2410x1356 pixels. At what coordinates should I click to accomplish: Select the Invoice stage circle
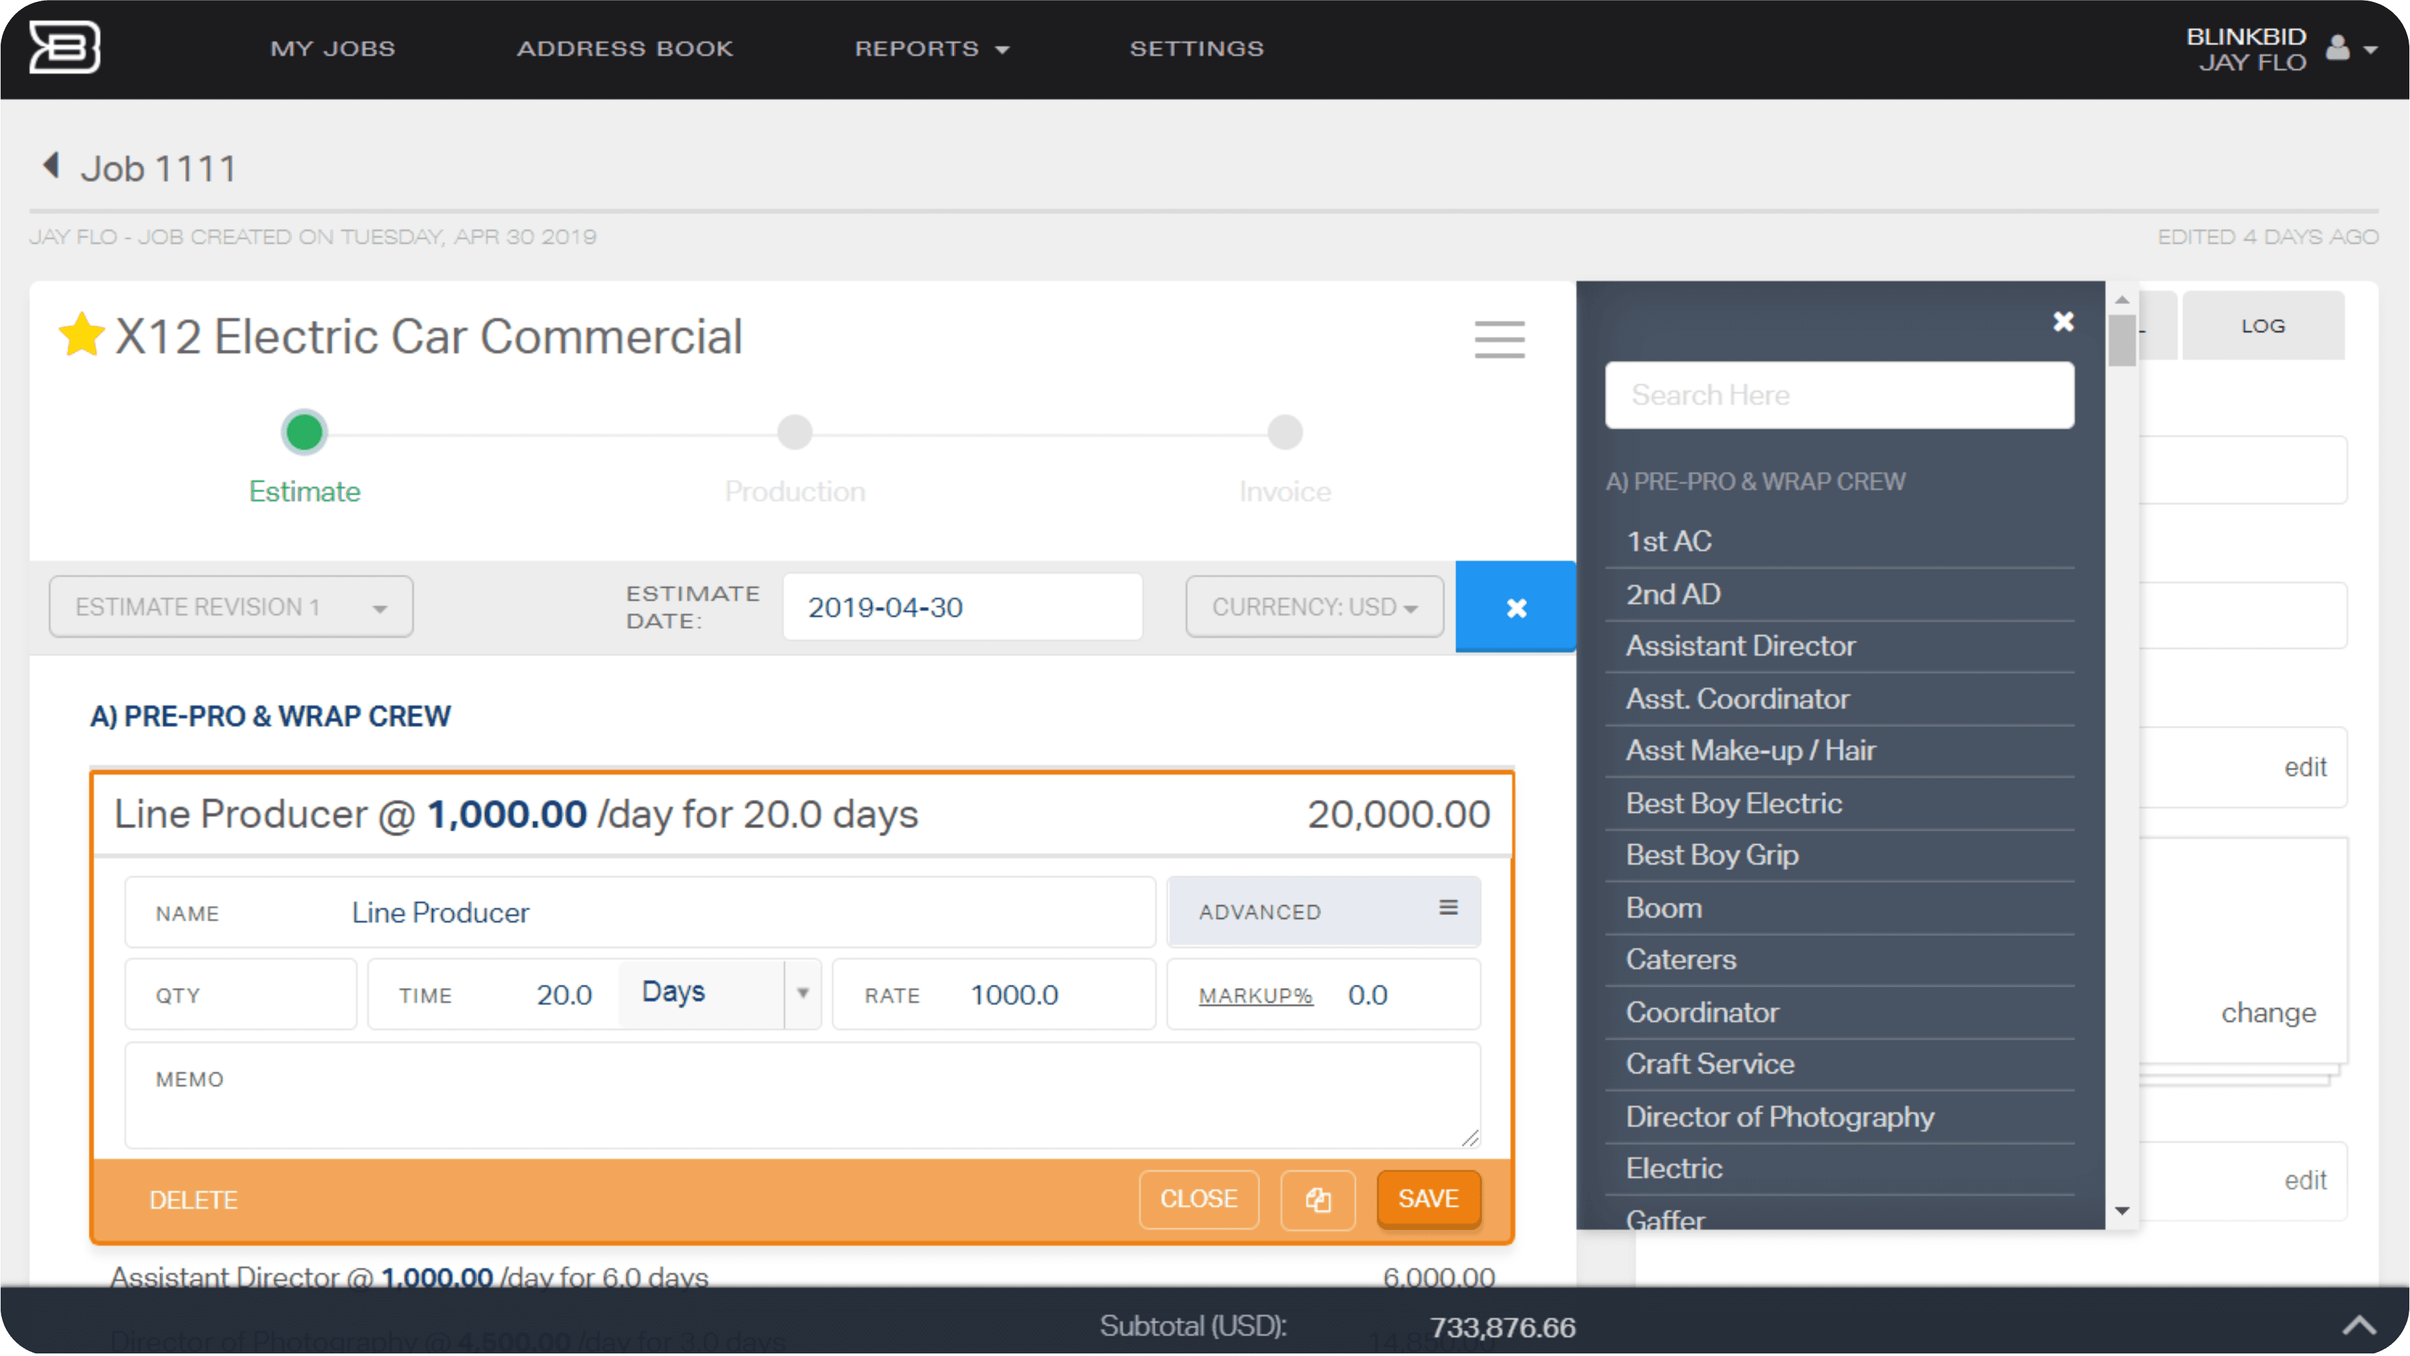point(1284,433)
